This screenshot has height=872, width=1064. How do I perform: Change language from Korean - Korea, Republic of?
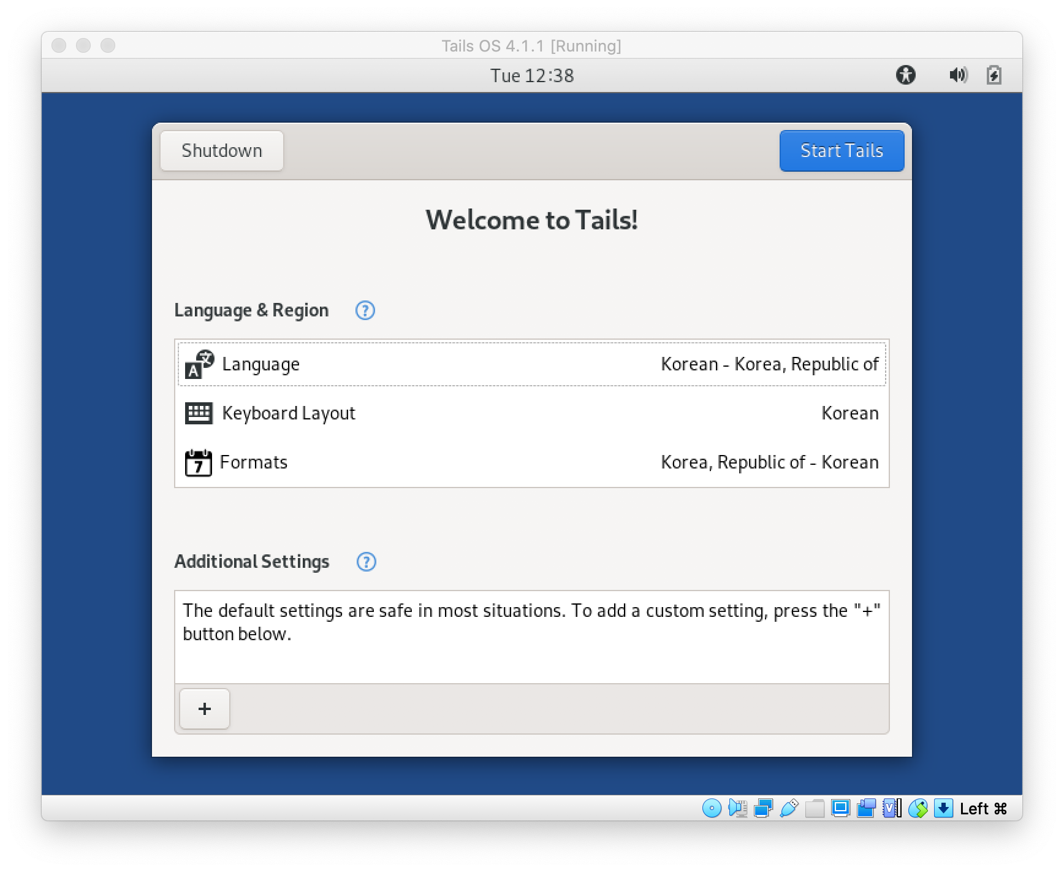click(770, 364)
